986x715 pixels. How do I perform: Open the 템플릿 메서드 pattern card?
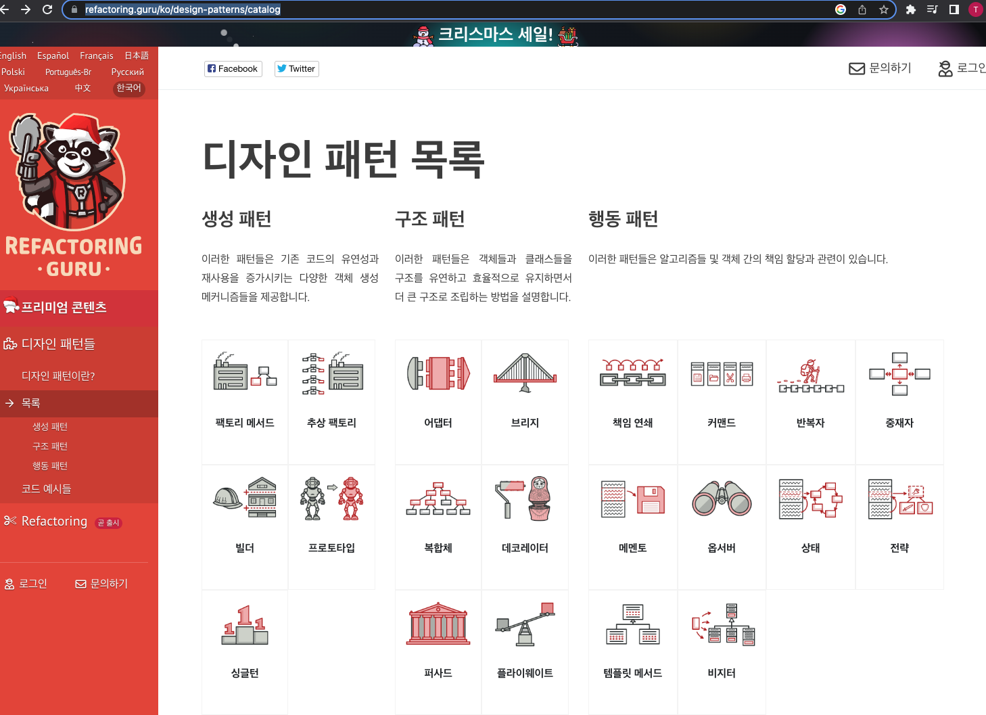pyautogui.click(x=633, y=652)
